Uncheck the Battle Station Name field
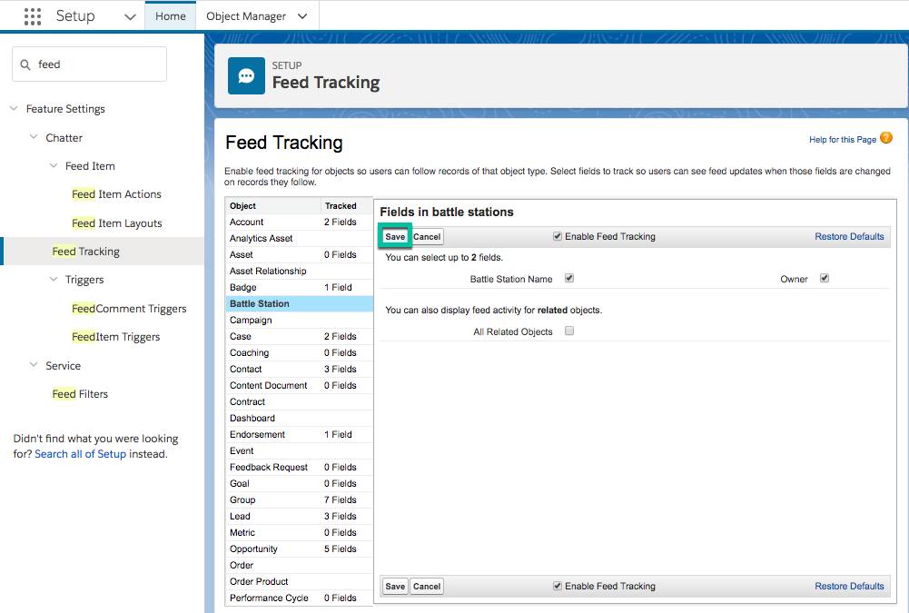 569,278
